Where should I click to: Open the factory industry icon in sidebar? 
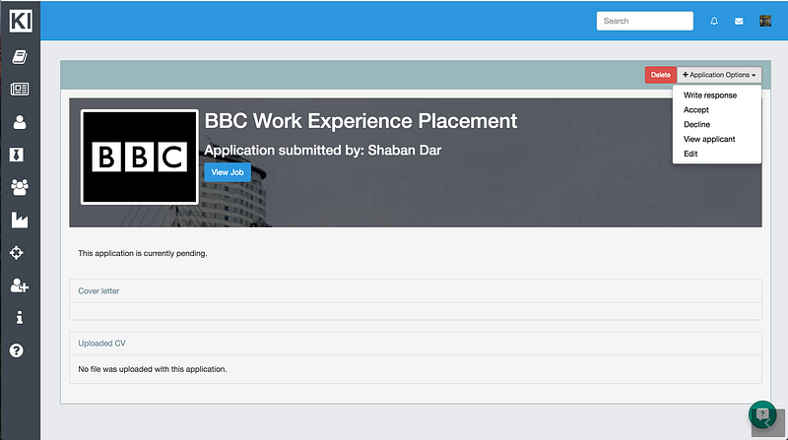[20, 220]
